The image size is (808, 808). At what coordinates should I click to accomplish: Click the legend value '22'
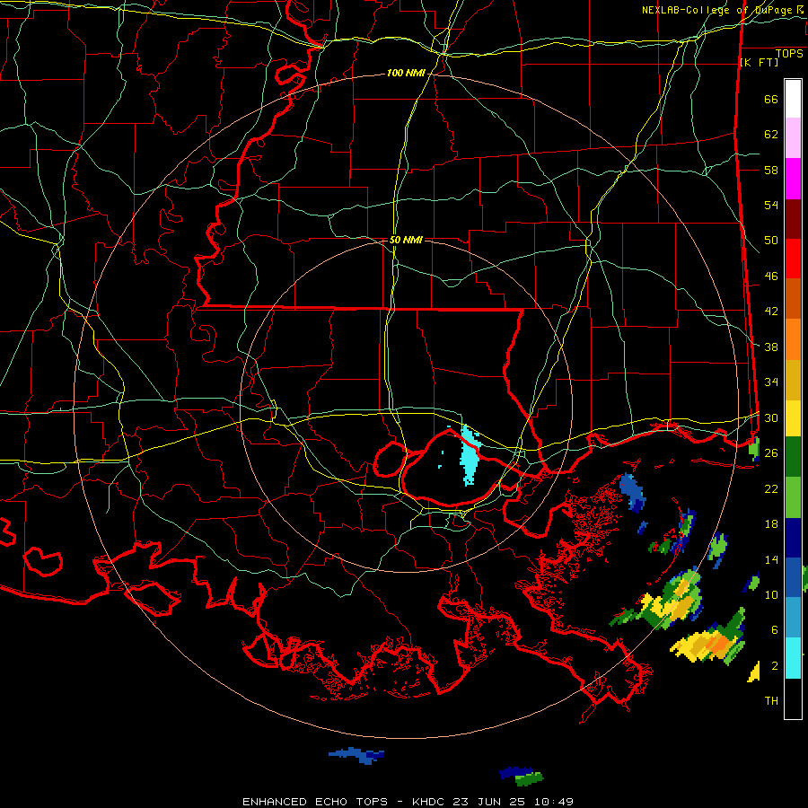point(771,489)
